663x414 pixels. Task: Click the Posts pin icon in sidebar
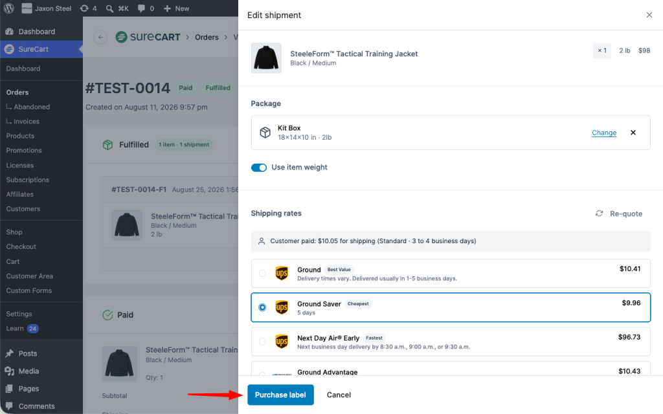pyautogui.click(x=9, y=354)
